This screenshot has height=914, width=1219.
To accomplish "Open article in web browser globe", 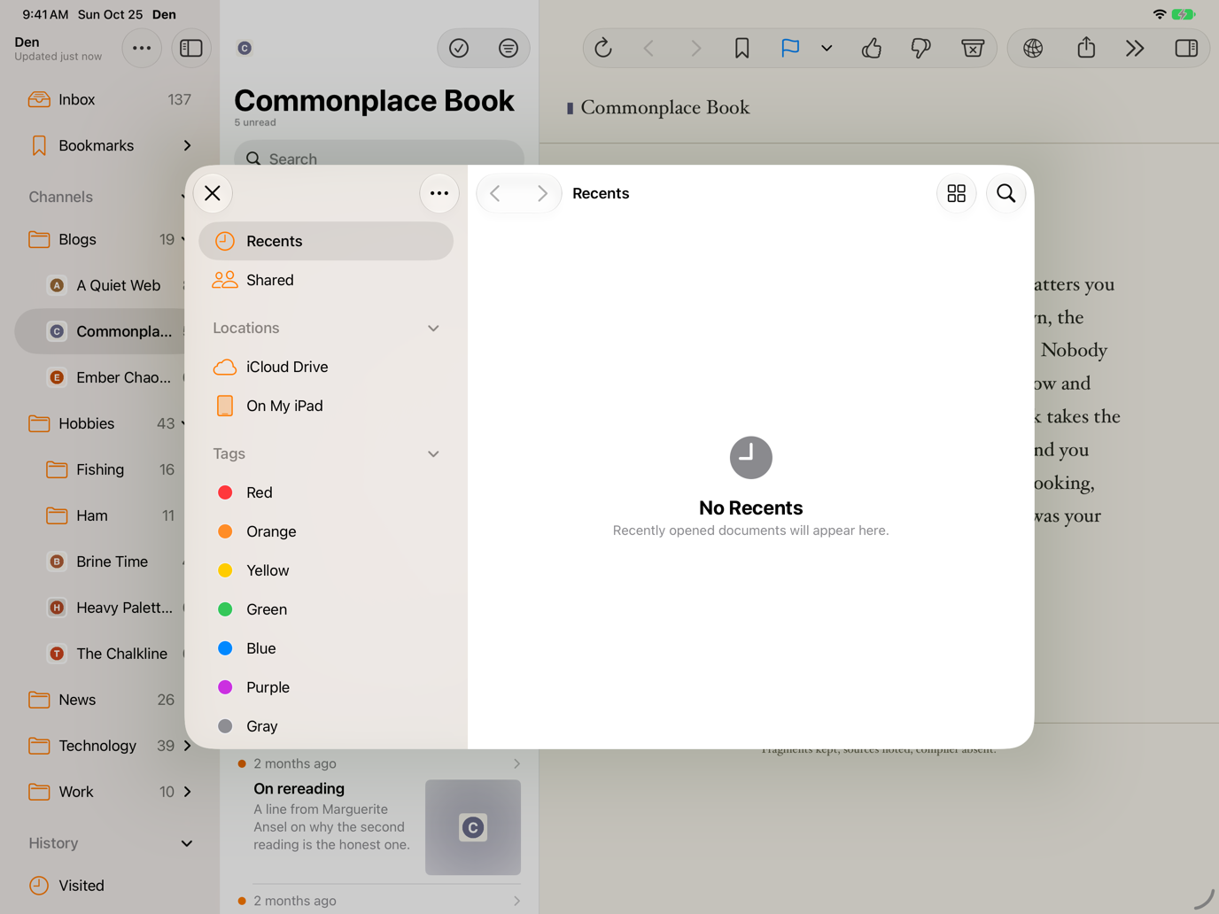I will 1033,48.
